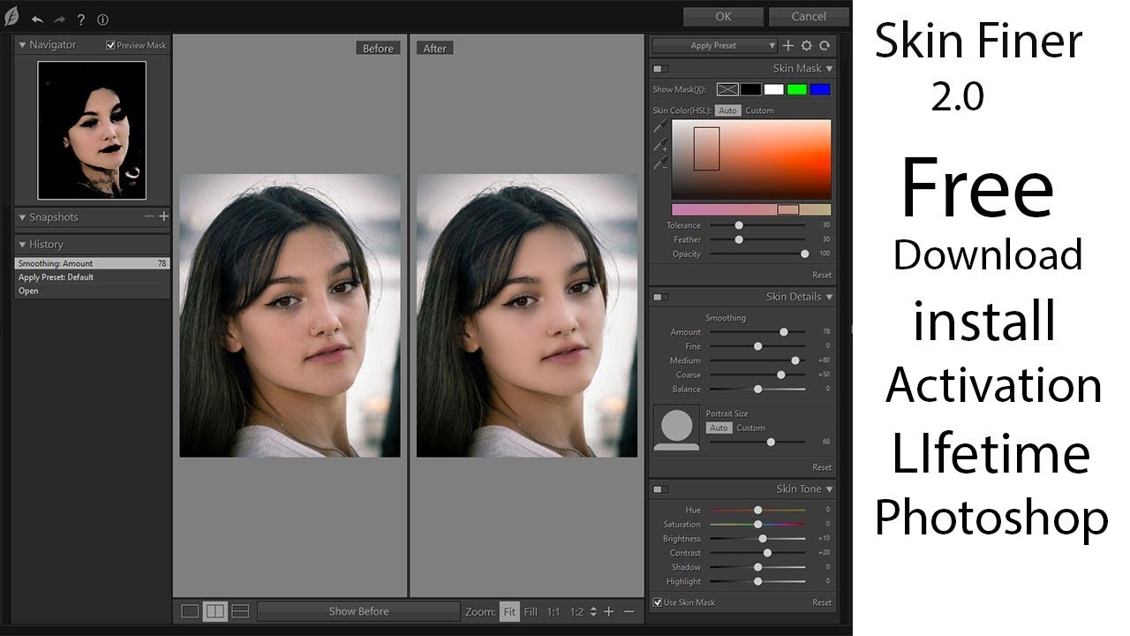The height and width of the screenshot is (636, 1130).
Task: Choose the white mask color swatch
Action: (x=774, y=89)
